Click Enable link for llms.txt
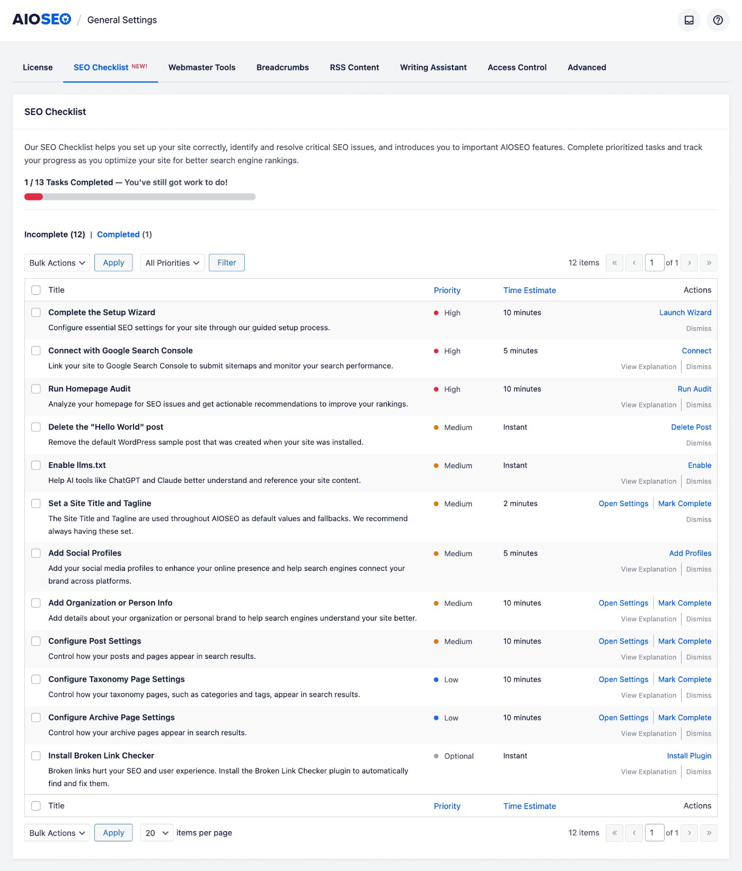Screen dimensions: 742x871 [x=700, y=465]
